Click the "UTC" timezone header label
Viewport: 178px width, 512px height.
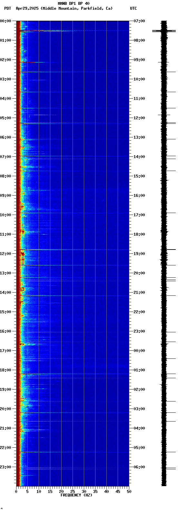(133, 8)
